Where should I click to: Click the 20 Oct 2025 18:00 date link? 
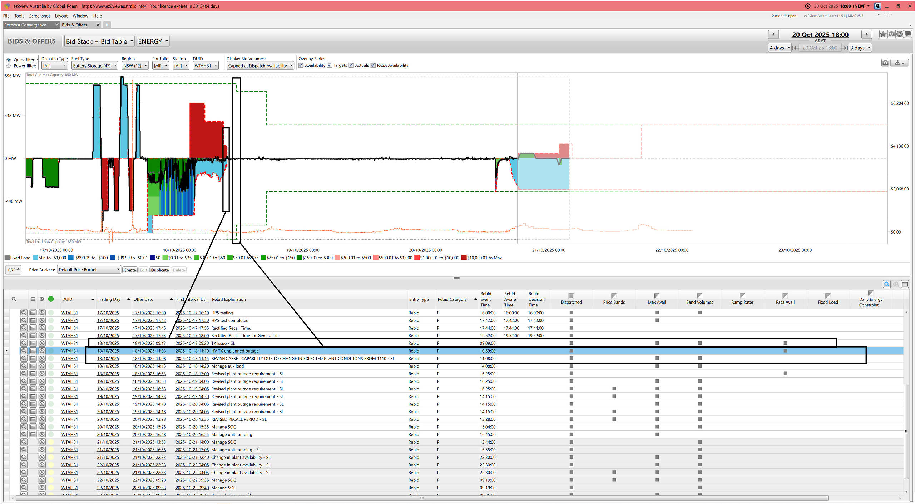[x=820, y=35]
